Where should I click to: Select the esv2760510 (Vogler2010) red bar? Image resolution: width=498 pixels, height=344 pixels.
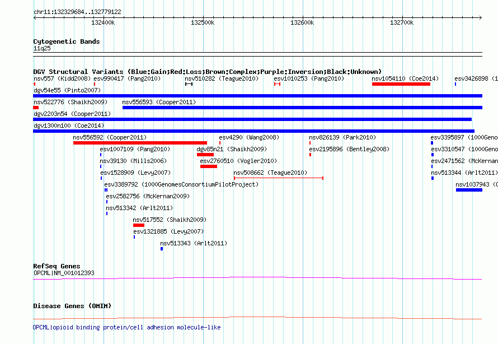click(209, 166)
